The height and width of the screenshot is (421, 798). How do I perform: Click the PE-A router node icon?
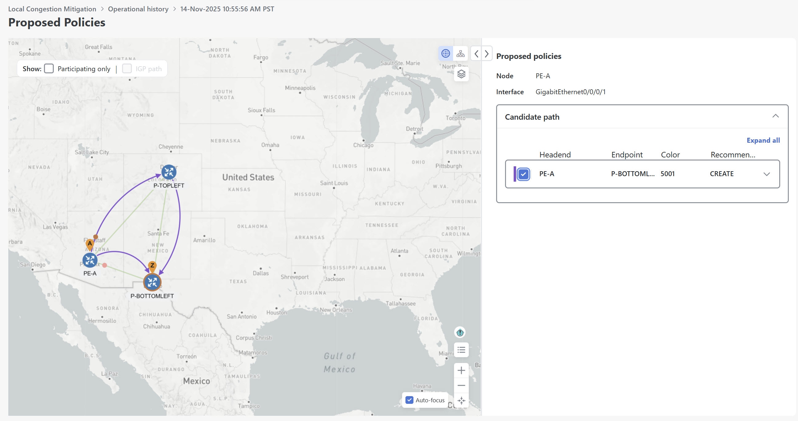coord(90,260)
